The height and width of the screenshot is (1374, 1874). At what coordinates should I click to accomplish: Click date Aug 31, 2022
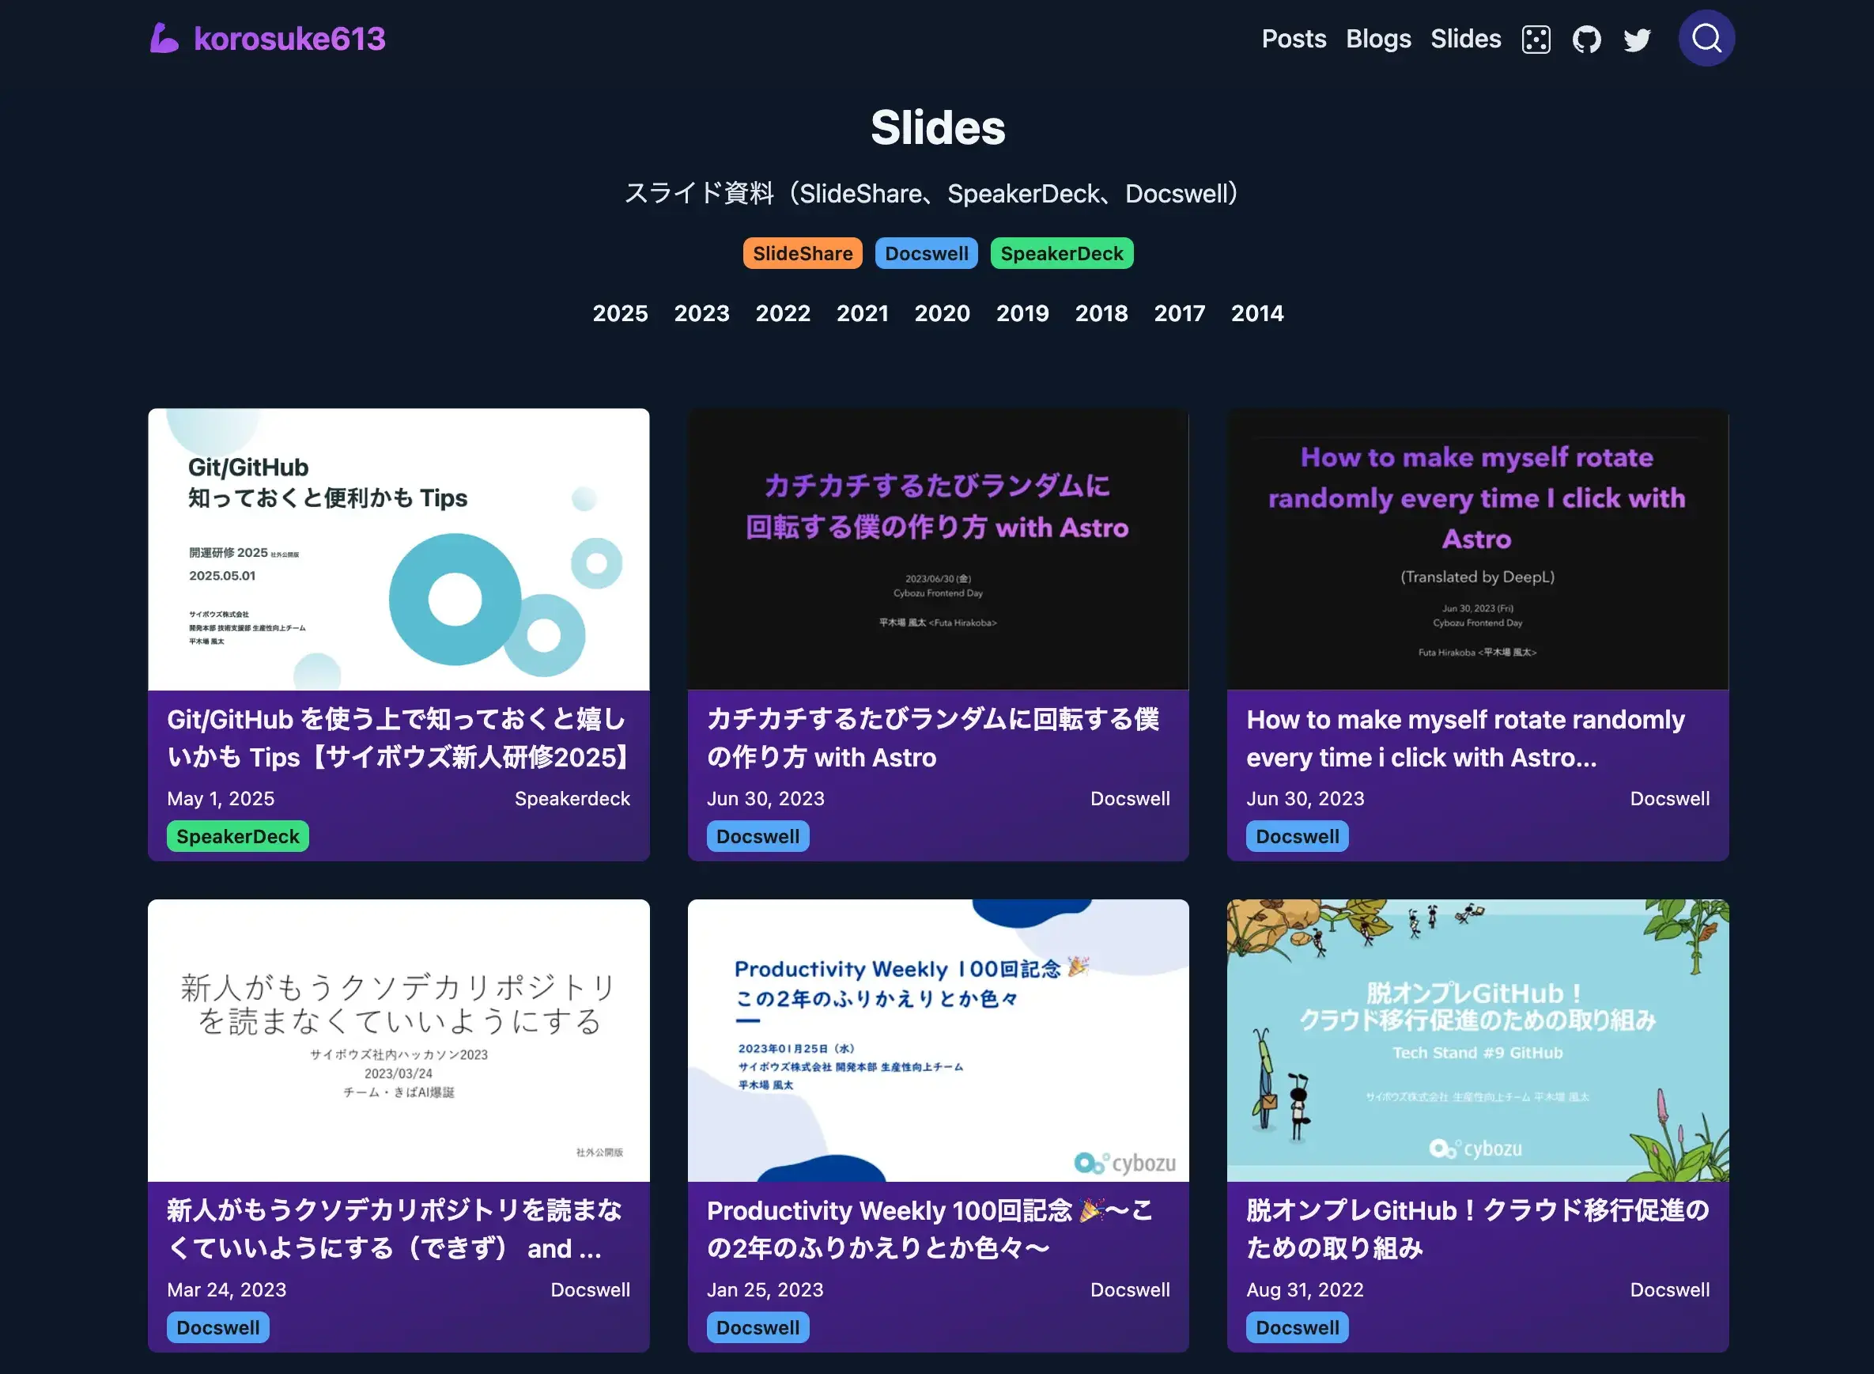click(1305, 1289)
